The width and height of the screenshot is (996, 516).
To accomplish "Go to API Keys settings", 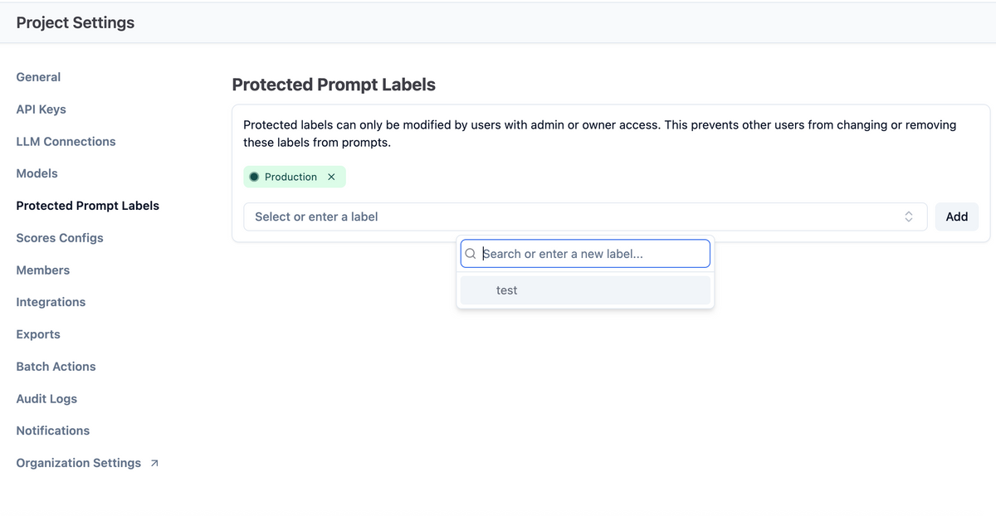I will tap(41, 110).
